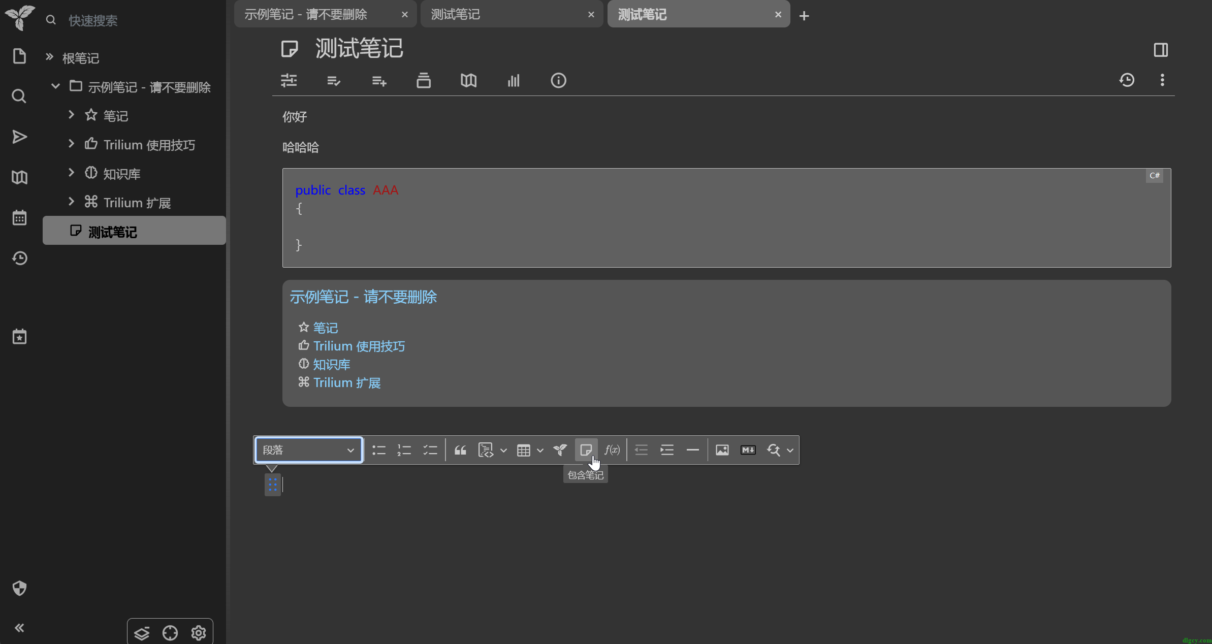Open the note map ribbon tab
Viewport: 1212px width, 644px height.
coord(468,80)
